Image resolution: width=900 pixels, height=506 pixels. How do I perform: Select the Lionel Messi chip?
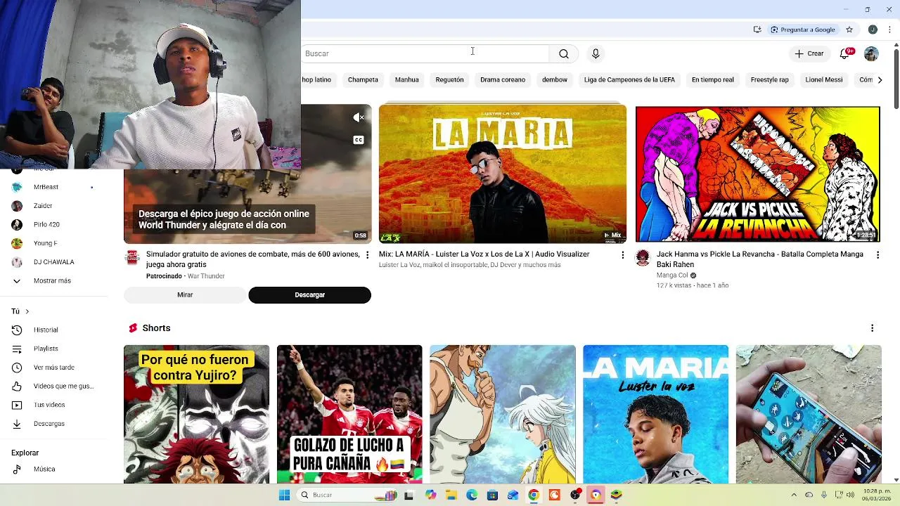[x=824, y=79]
